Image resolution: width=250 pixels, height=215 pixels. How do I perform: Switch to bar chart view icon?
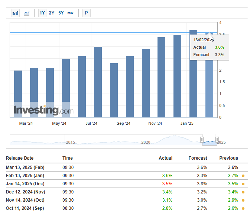point(16,13)
